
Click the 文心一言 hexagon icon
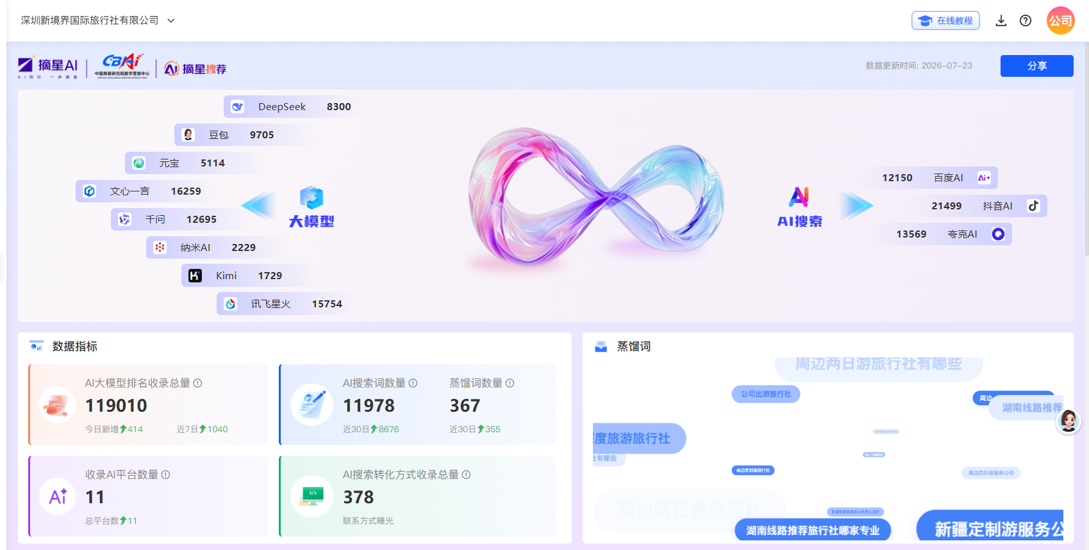point(89,191)
